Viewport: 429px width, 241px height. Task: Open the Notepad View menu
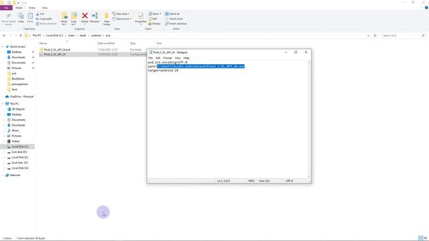coord(178,58)
